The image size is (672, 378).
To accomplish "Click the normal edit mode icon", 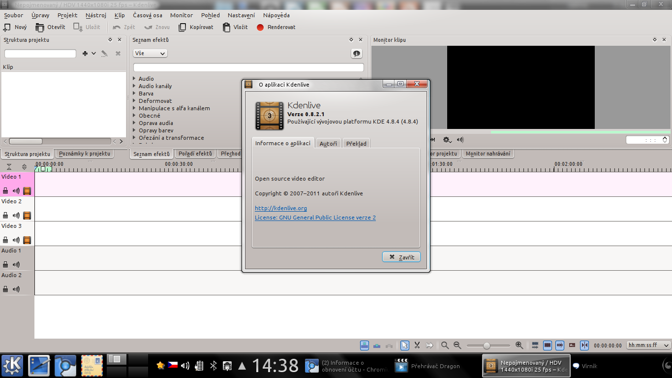I will [365, 346].
